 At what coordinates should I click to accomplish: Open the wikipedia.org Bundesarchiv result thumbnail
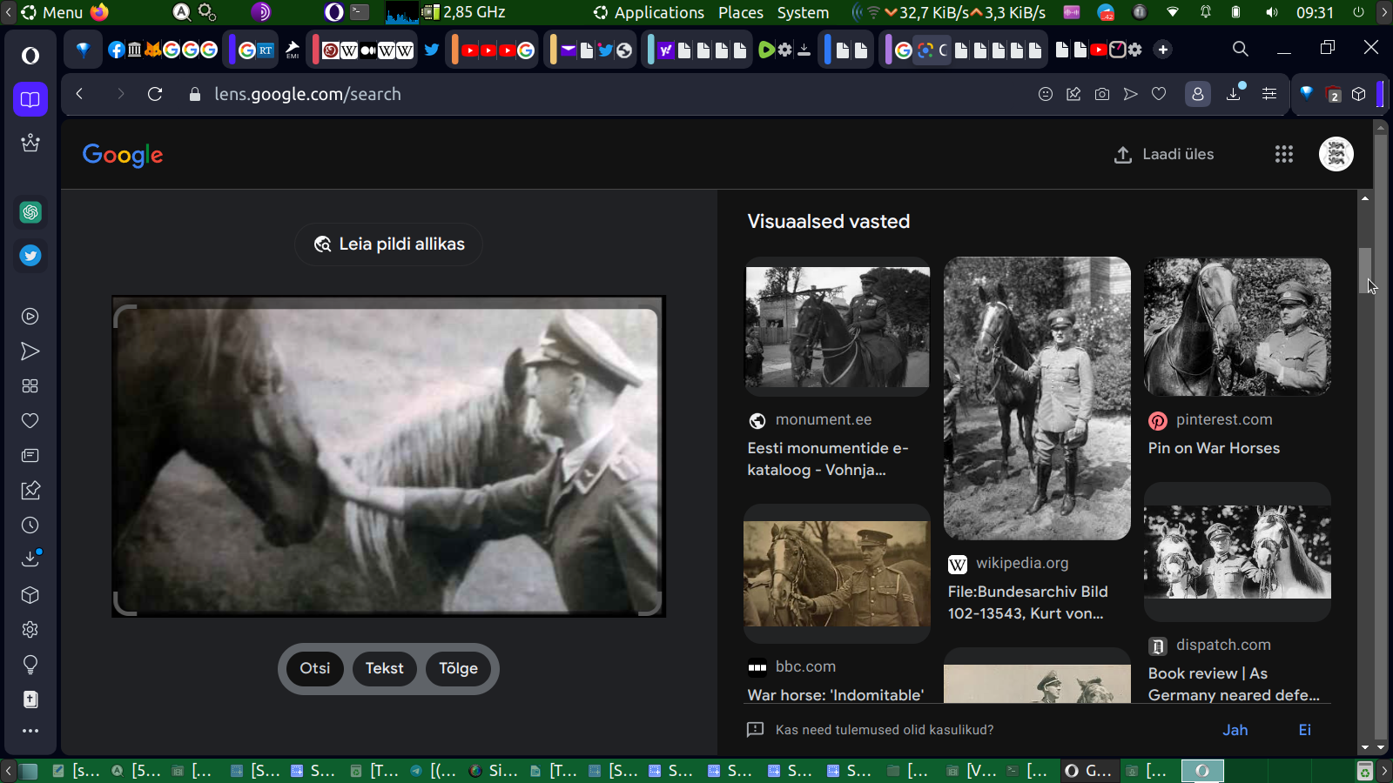tap(1037, 398)
